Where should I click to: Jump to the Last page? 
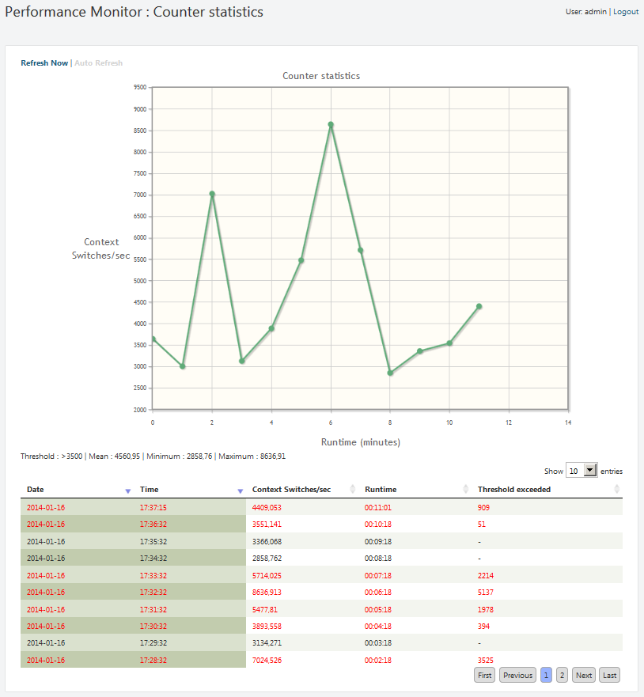(609, 675)
